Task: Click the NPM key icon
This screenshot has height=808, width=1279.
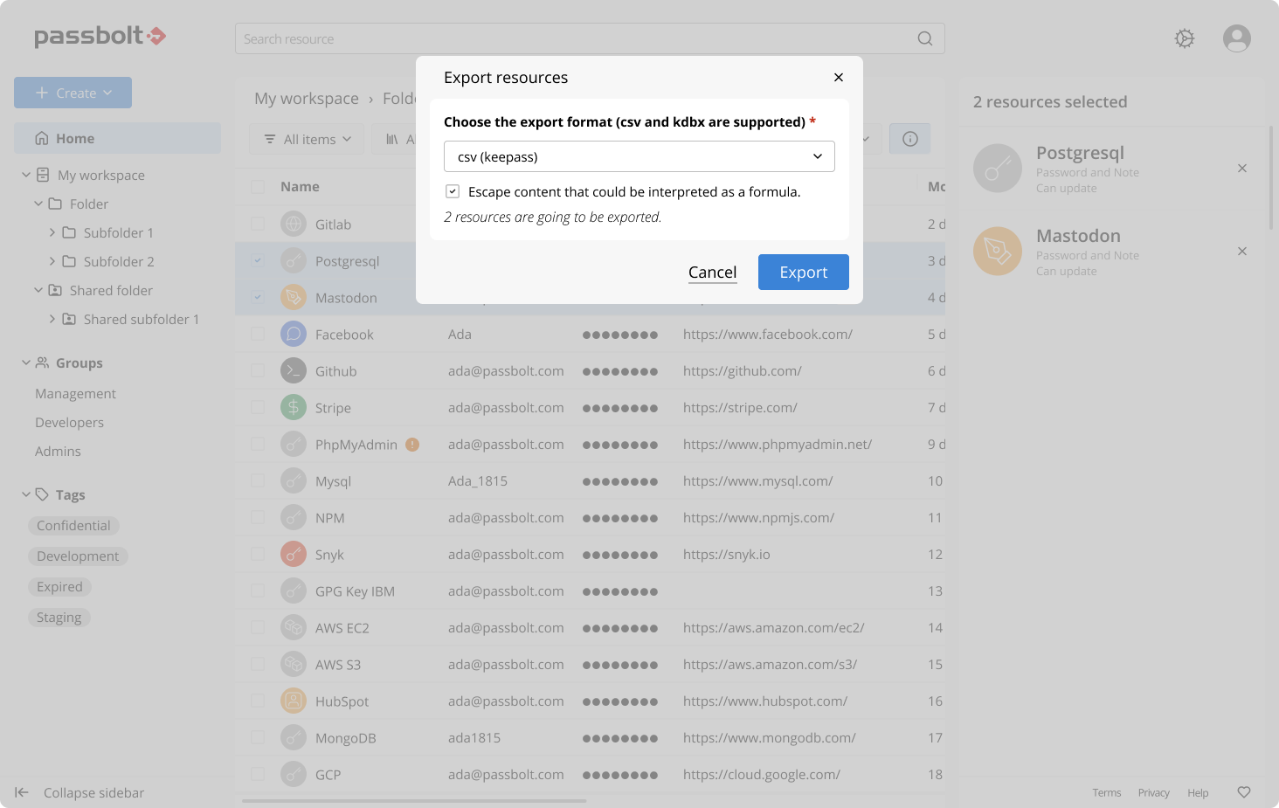Action: 294,518
